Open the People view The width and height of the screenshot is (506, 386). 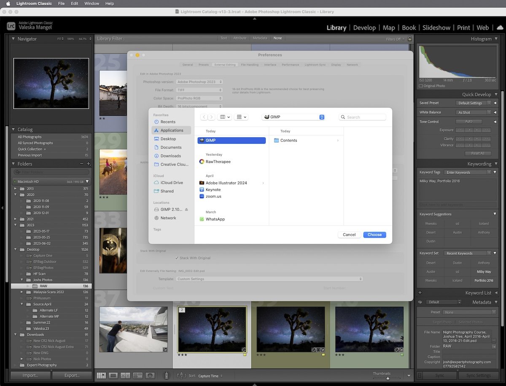click(150, 375)
